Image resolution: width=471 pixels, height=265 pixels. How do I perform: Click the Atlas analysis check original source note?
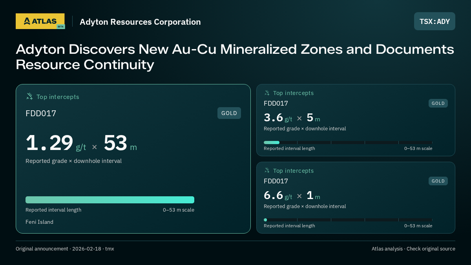click(413, 249)
